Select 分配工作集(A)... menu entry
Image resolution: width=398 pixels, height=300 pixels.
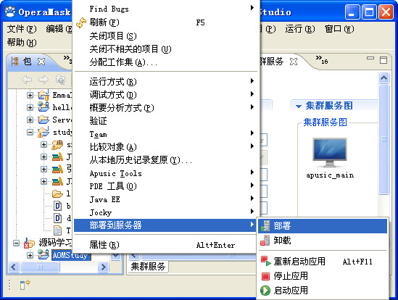(167, 62)
